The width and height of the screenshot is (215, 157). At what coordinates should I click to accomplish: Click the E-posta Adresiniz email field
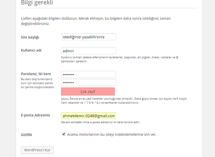(88, 116)
